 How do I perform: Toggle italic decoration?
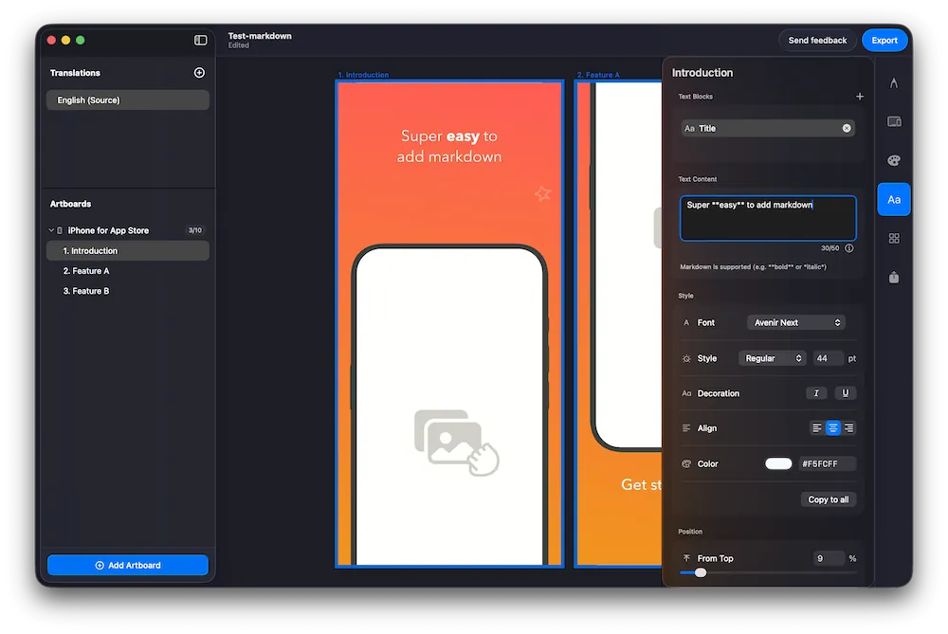click(x=816, y=392)
